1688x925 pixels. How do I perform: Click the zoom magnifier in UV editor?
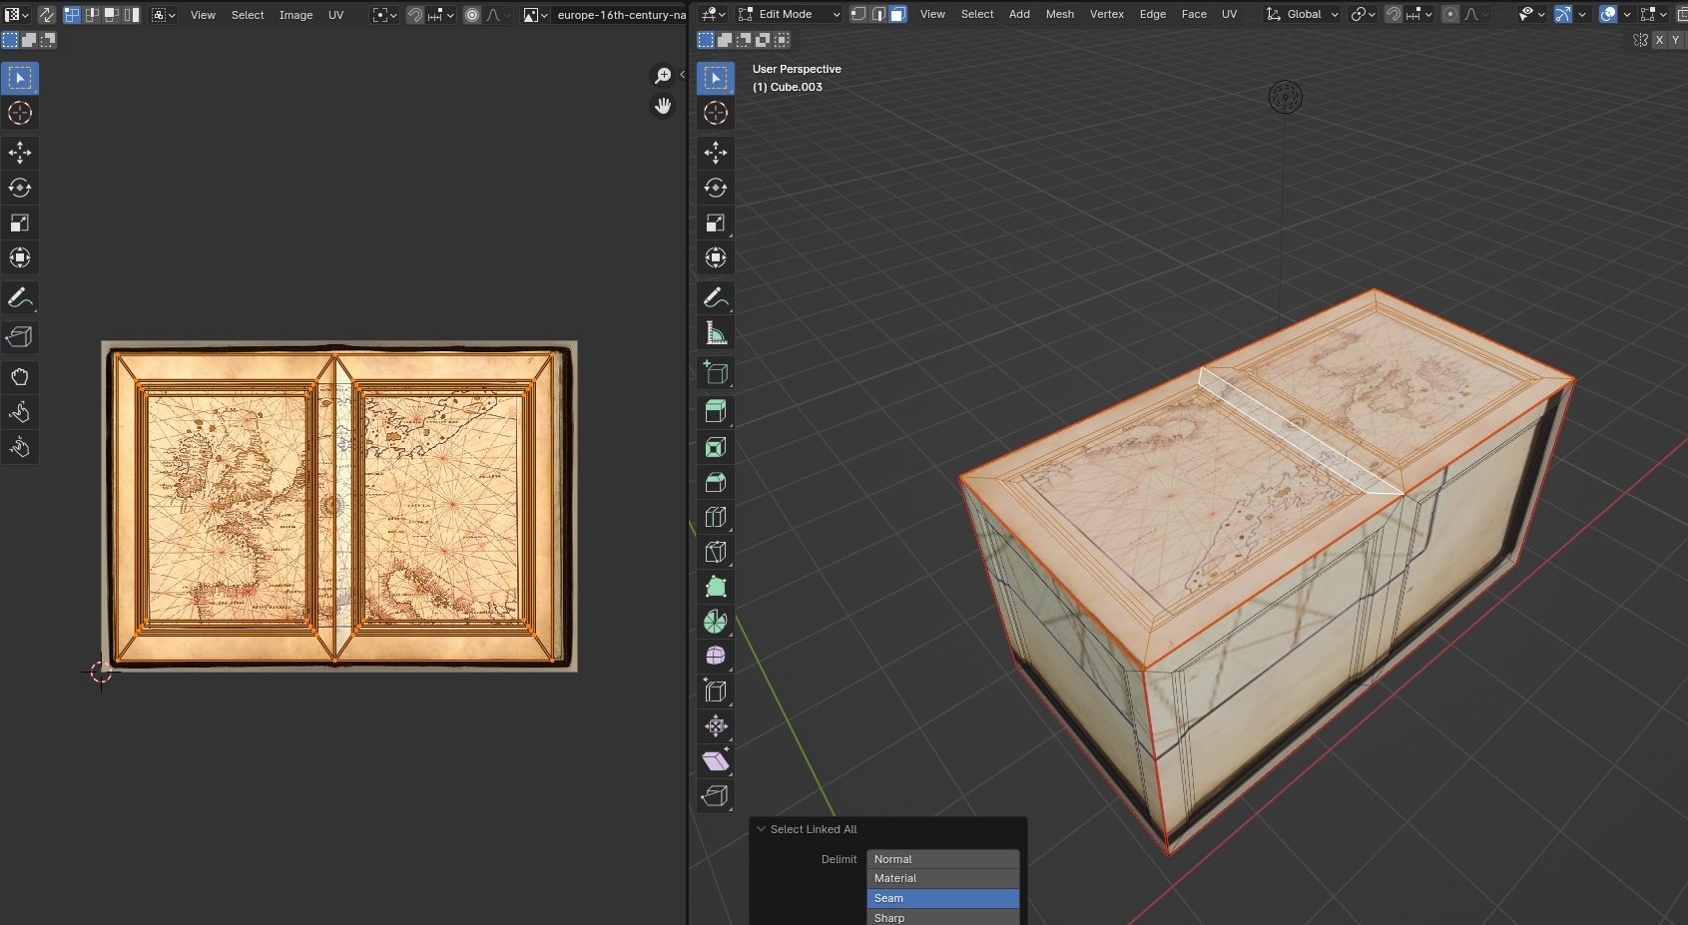click(x=663, y=76)
